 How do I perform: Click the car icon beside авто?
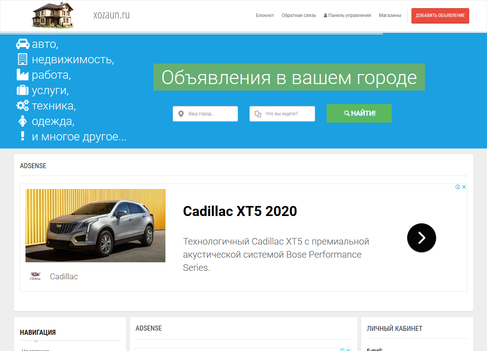click(23, 44)
